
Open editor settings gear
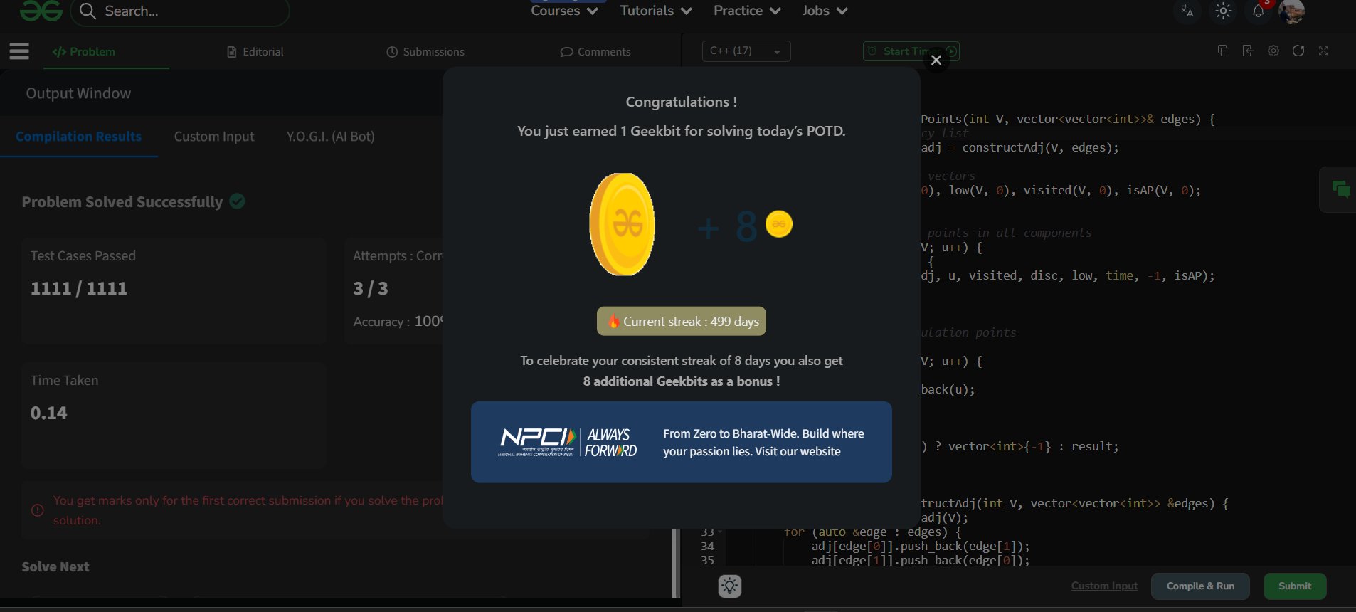[1273, 51]
